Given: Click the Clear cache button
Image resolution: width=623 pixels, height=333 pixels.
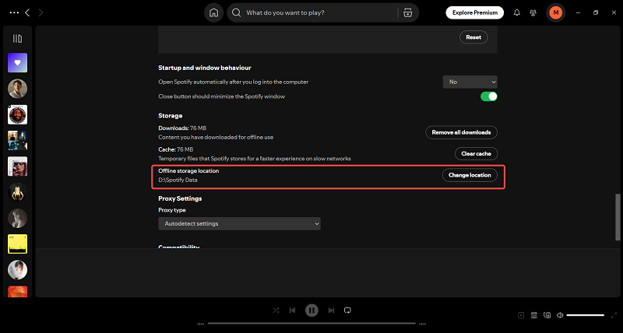Looking at the screenshot, I should 476,153.
